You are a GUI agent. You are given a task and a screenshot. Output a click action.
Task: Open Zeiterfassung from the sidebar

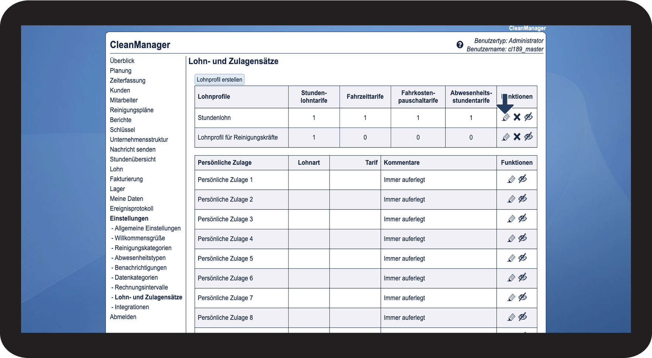pyautogui.click(x=128, y=81)
